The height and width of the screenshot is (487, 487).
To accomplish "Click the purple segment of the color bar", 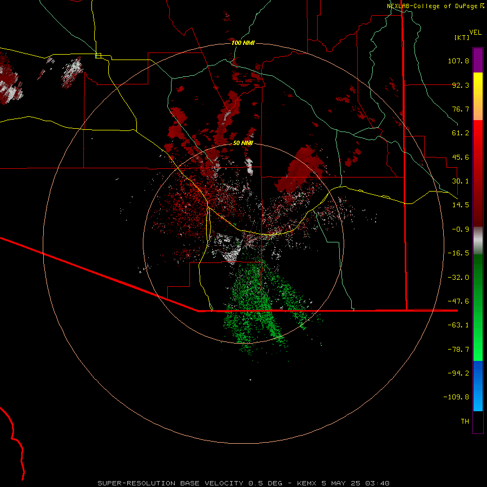I will pyautogui.click(x=478, y=60).
